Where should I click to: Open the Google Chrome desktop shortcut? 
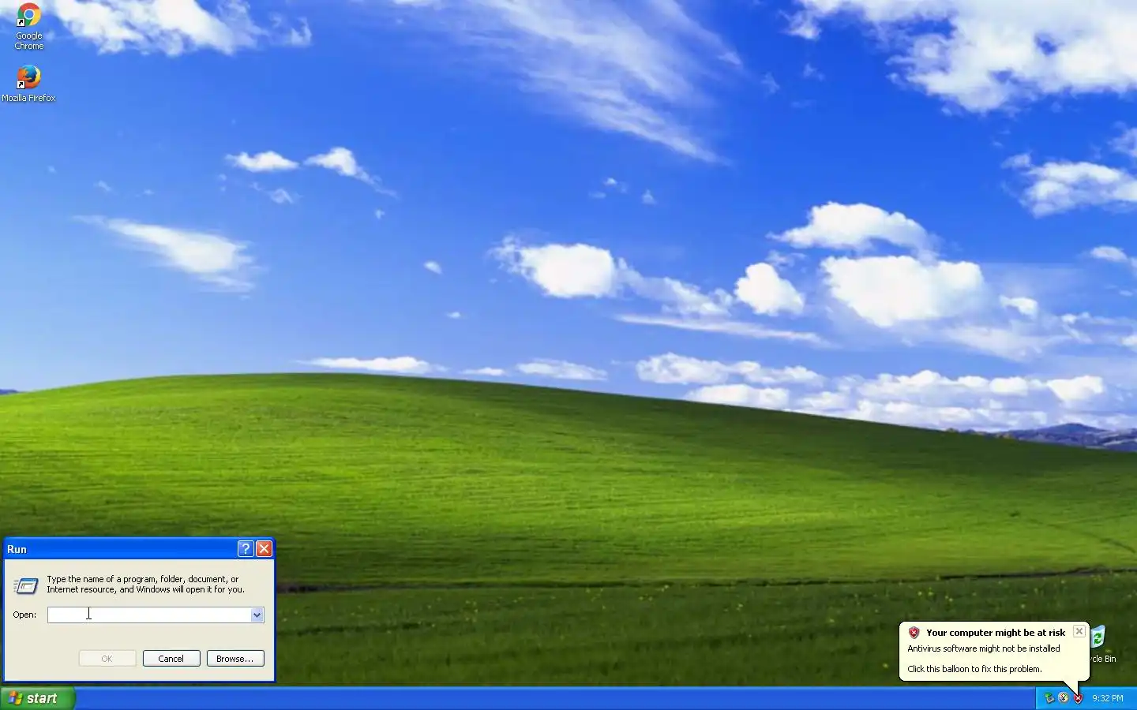tap(28, 27)
